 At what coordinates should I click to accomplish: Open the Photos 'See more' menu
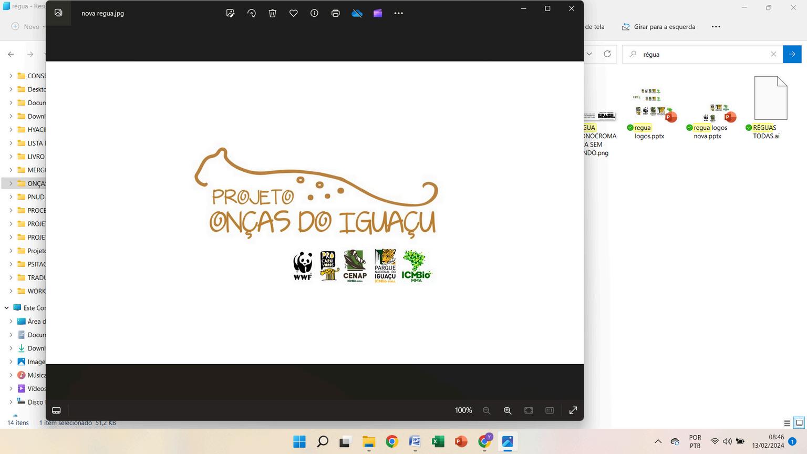coord(399,13)
